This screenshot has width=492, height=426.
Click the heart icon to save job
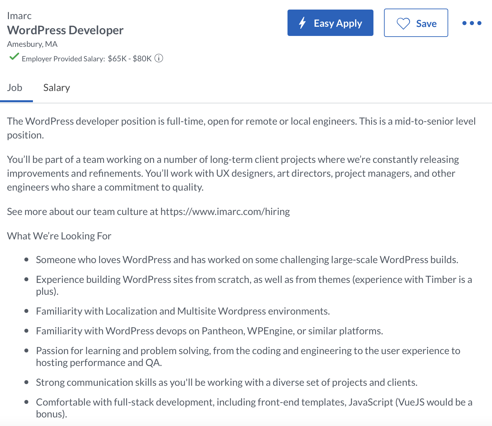click(403, 23)
